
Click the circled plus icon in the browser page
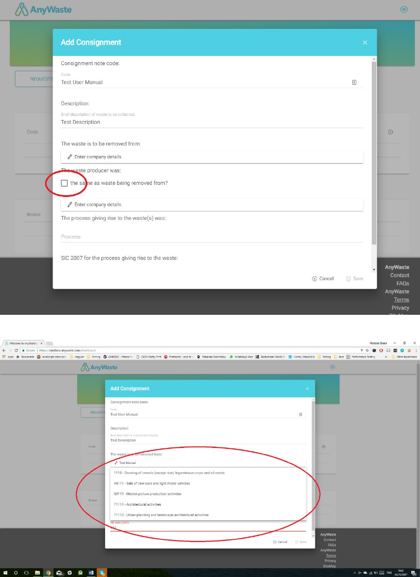tap(324, 447)
